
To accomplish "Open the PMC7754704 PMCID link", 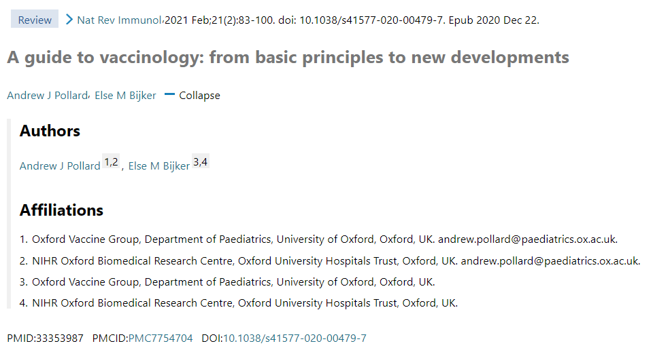I will coord(161,338).
